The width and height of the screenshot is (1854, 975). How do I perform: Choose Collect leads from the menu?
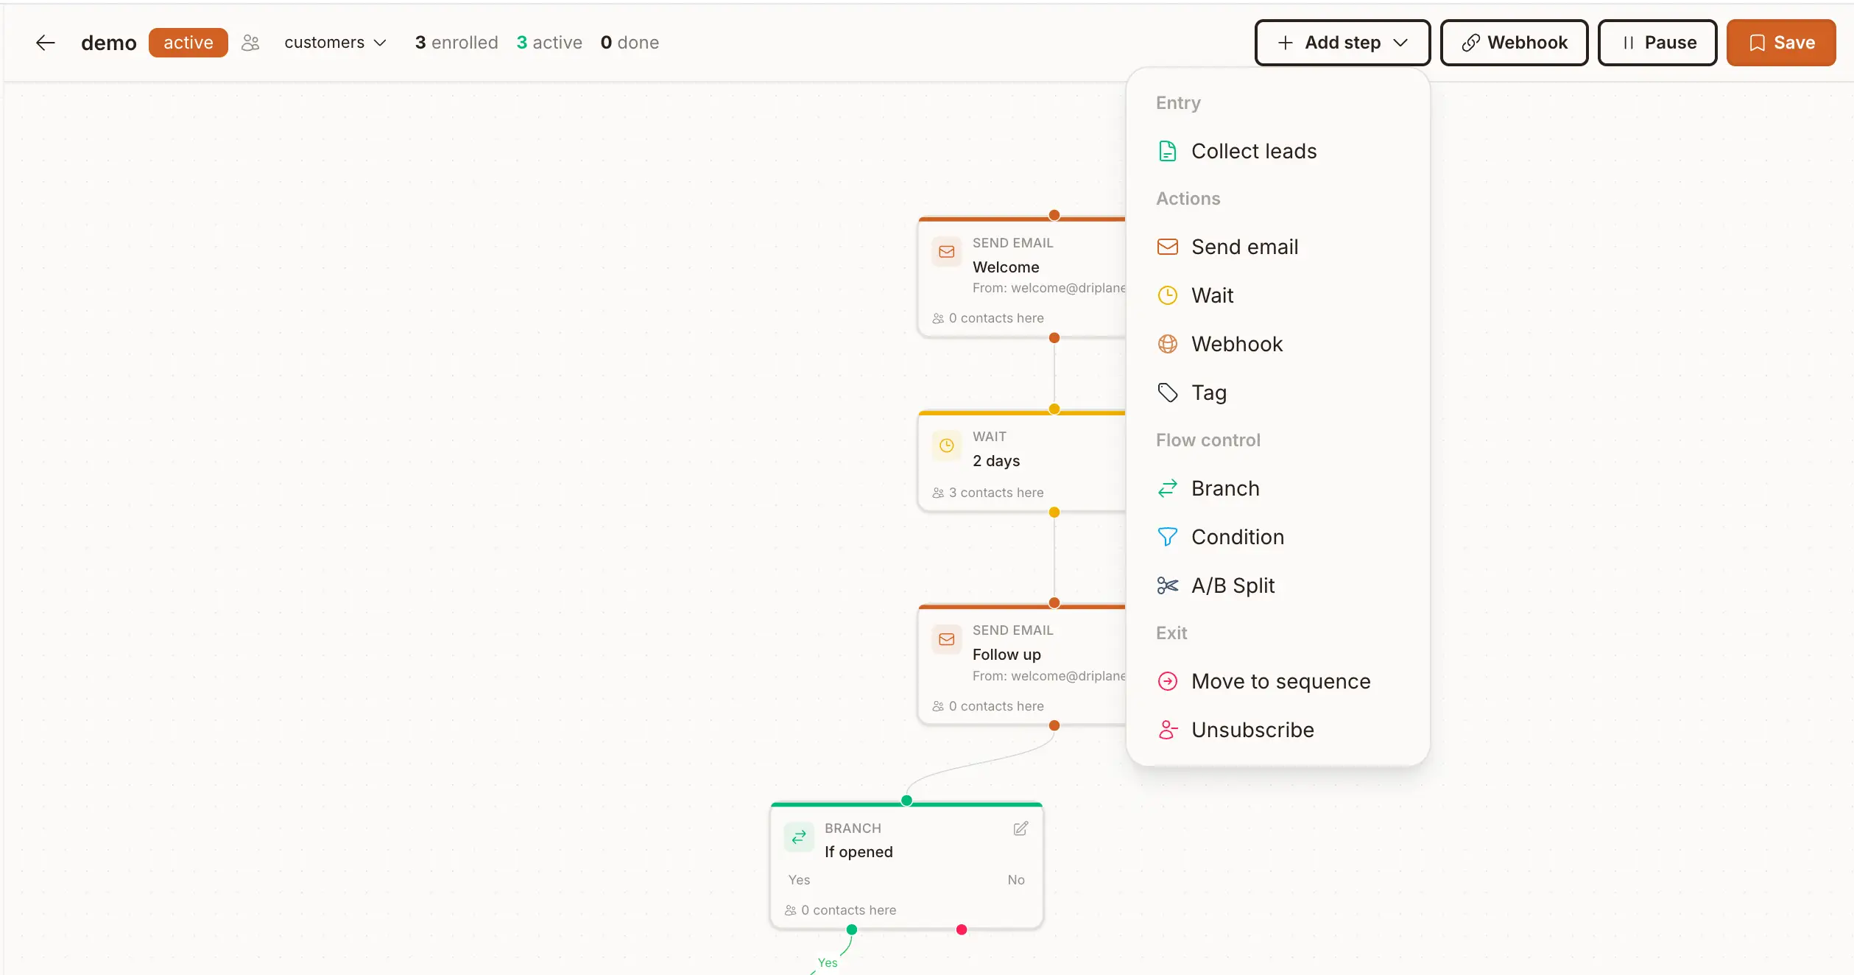1253,151
